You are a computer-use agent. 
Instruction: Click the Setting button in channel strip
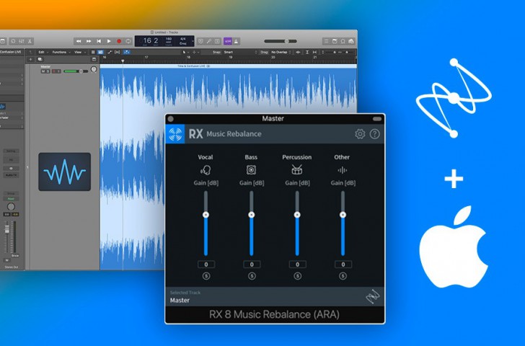pyautogui.click(x=11, y=151)
